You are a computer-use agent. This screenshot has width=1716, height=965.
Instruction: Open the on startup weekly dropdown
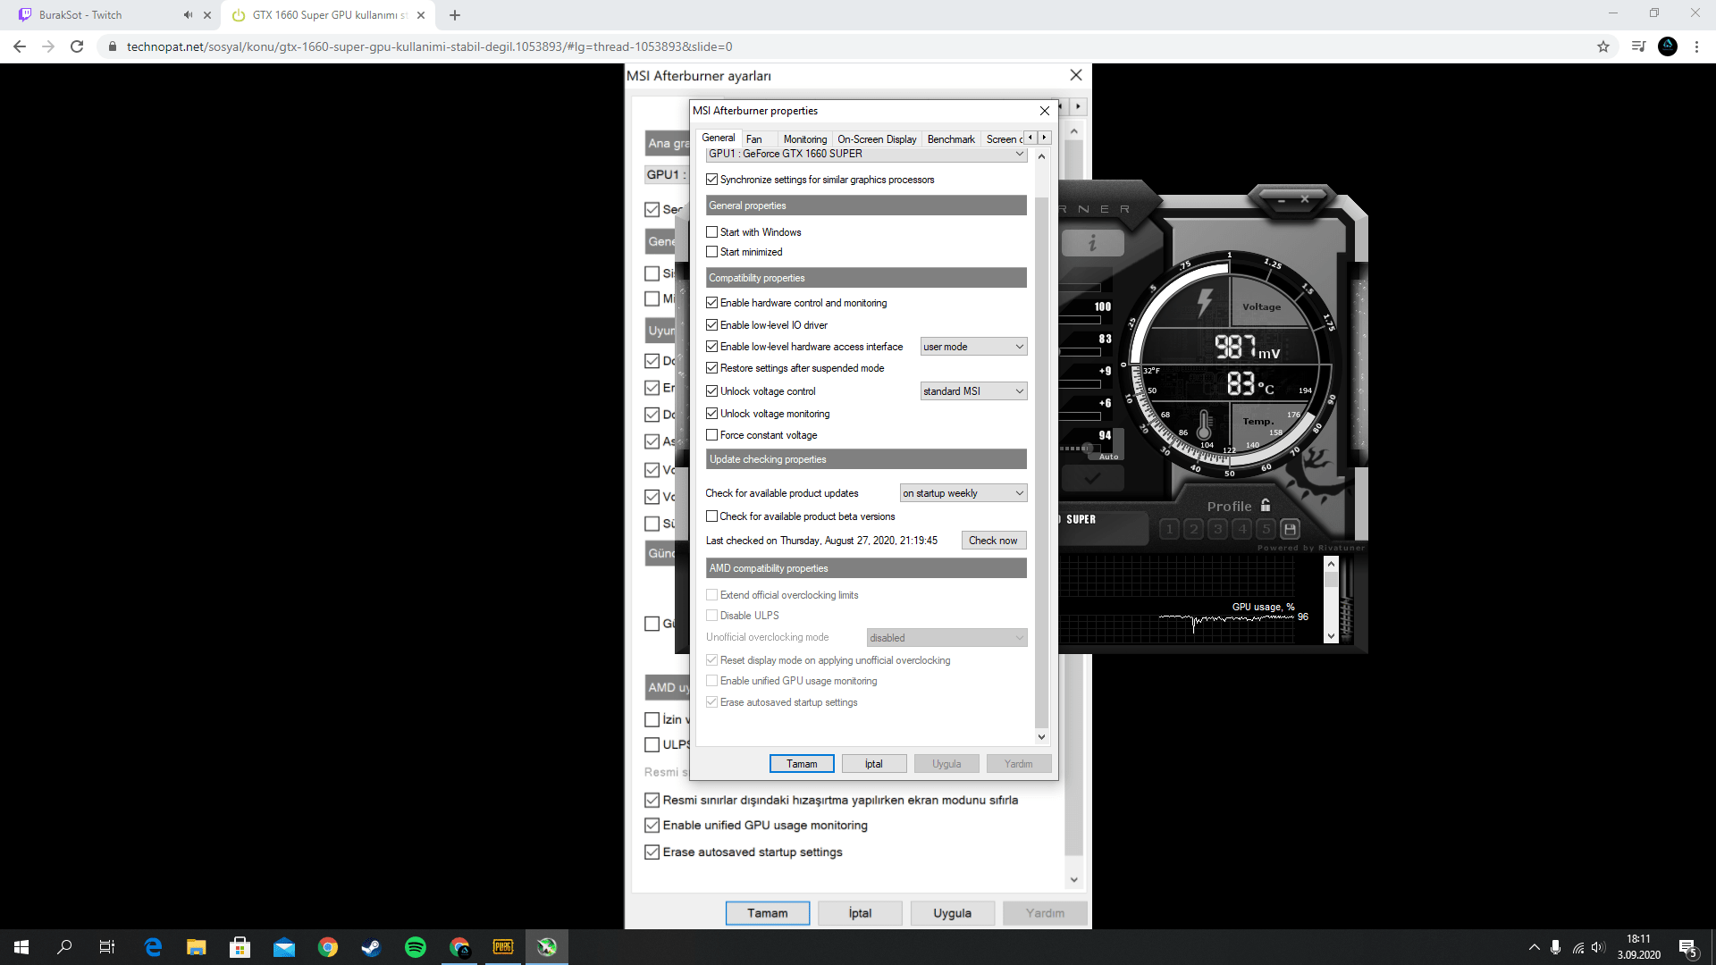[963, 493]
